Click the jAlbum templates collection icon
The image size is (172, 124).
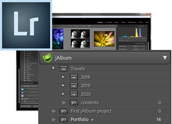[25, 101]
